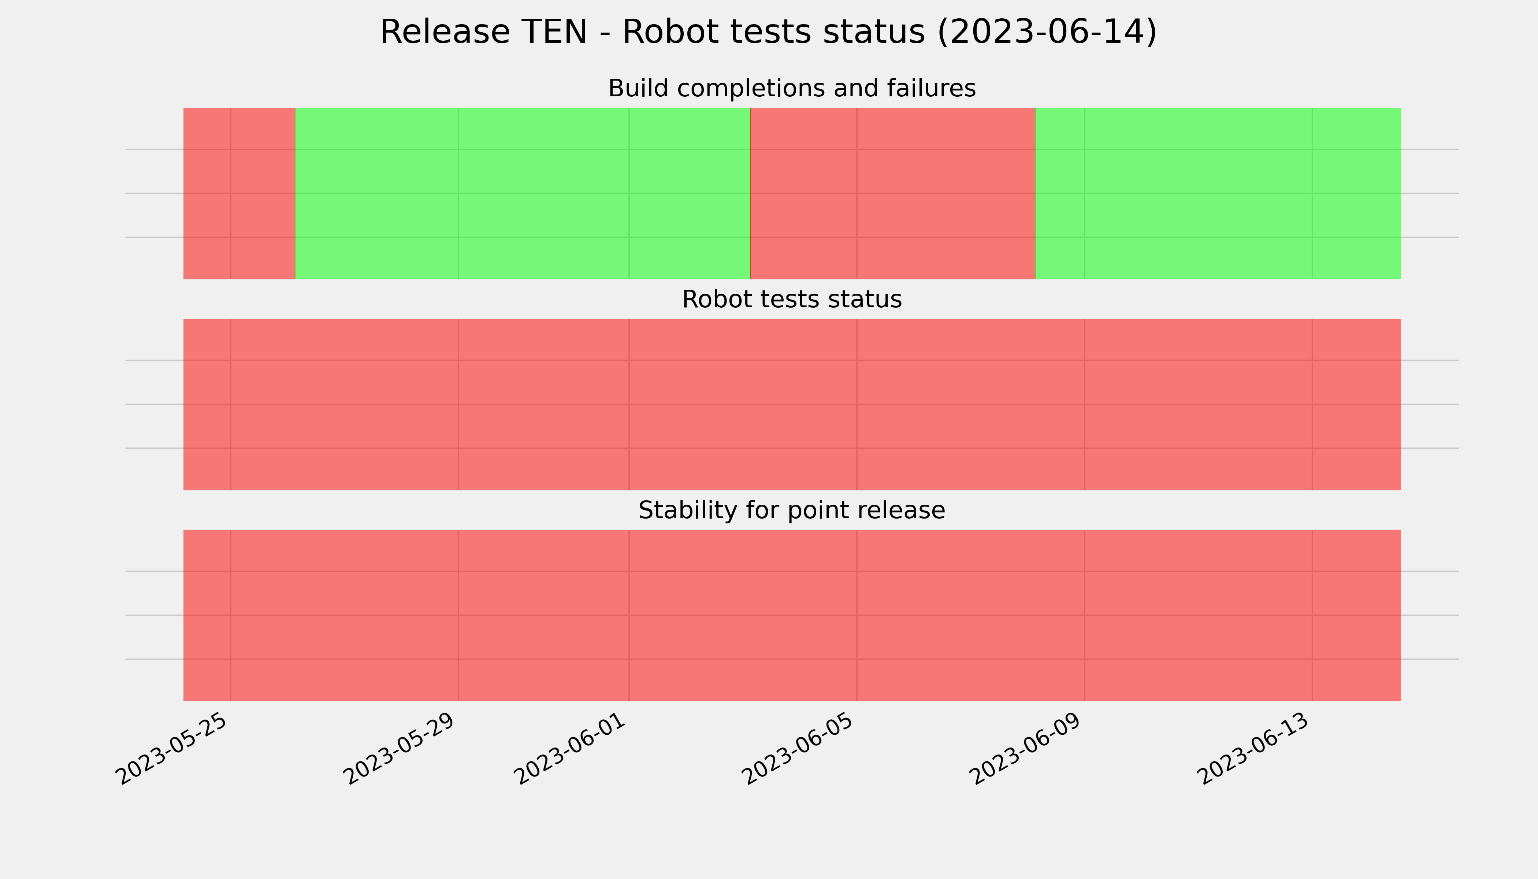Click the 2023-06-13 gridline in builds chart
The height and width of the screenshot is (879, 1538).
click(x=1312, y=193)
